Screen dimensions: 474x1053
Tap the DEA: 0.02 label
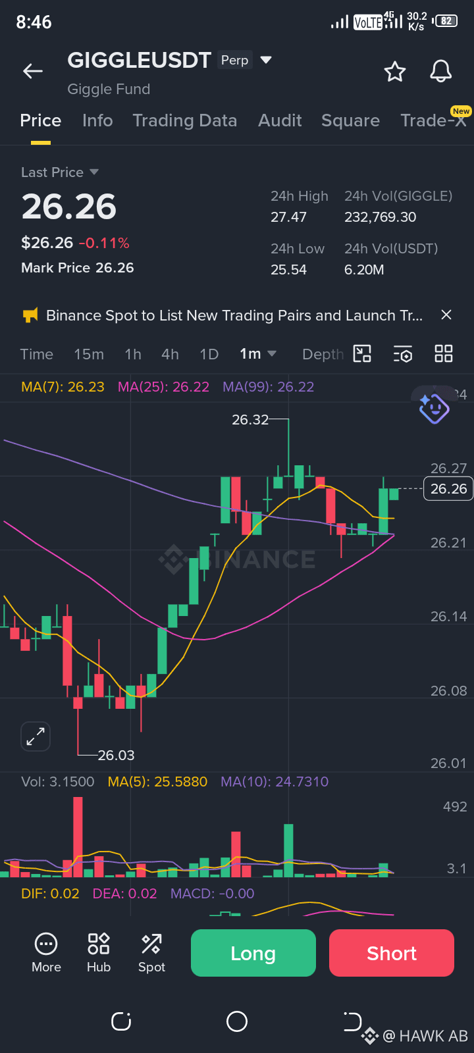[x=125, y=894]
